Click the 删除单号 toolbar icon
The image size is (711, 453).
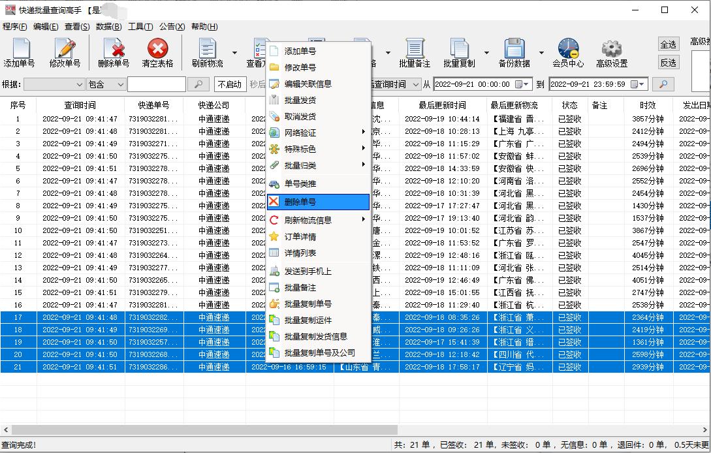(x=114, y=52)
